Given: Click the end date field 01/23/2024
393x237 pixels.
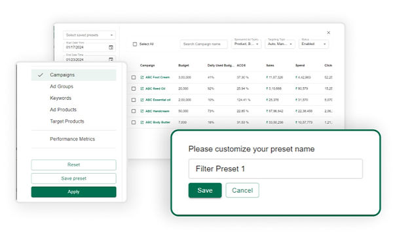Looking at the screenshot, I should click(x=89, y=59).
